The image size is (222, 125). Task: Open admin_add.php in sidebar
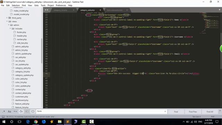pyautogui.click(x=22, y=47)
